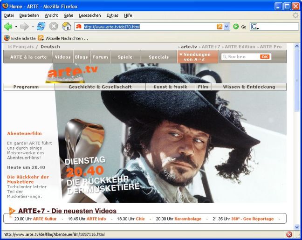The height and width of the screenshot is (240, 302).
Task: Select the Spiele tab
Action: point(125,57)
